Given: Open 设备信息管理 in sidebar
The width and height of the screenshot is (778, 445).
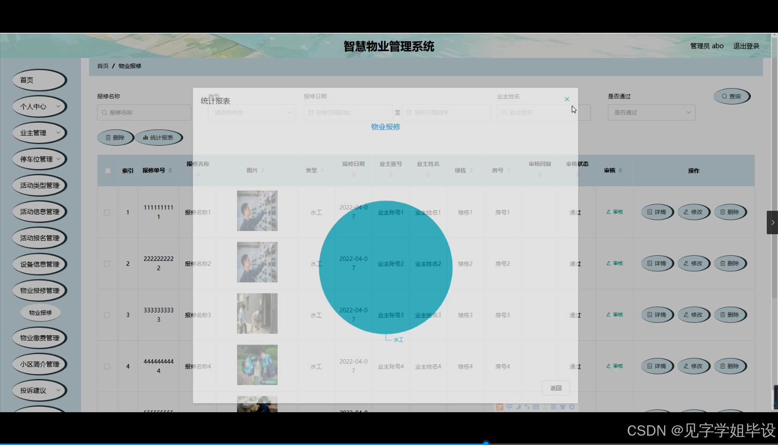Looking at the screenshot, I should (39, 264).
